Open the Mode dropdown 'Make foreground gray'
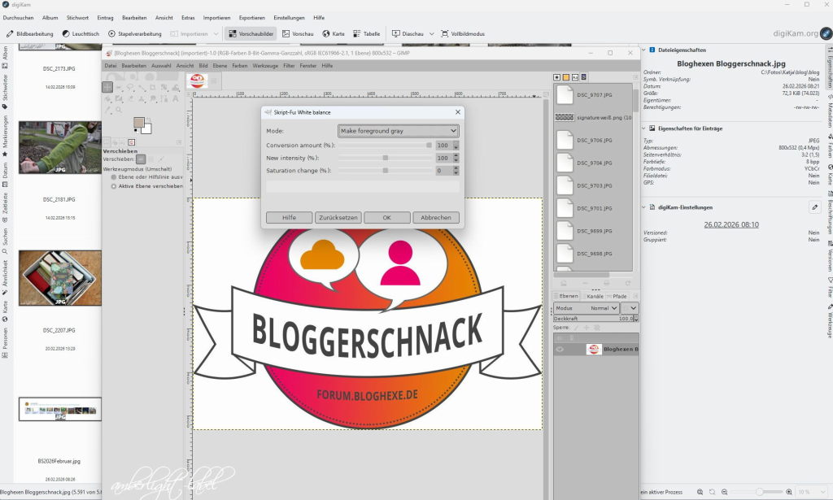Viewport: 833px width, 500px height. 399,131
